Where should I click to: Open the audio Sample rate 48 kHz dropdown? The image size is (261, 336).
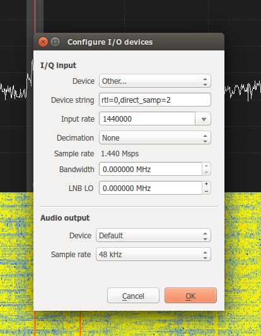point(153,254)
